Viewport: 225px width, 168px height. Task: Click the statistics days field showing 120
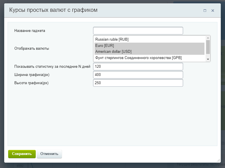click(138, 66)
